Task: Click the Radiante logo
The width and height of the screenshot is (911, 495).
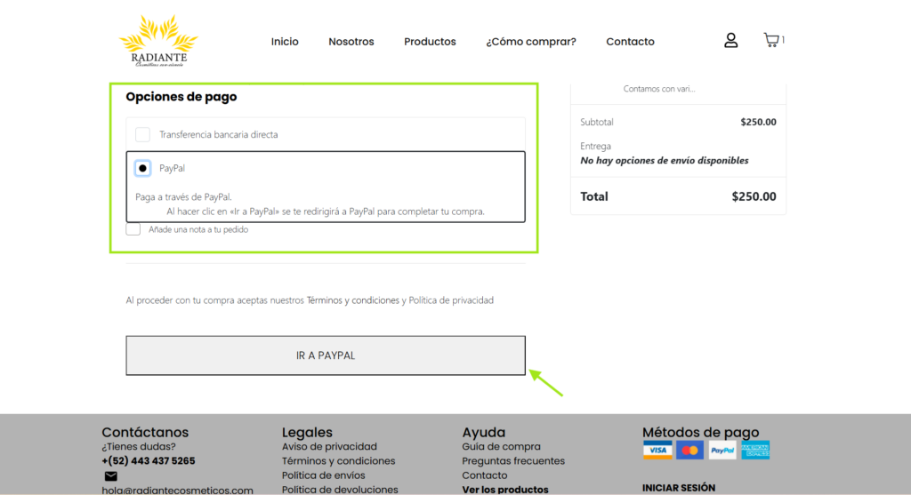Action: tap(158, 41)
